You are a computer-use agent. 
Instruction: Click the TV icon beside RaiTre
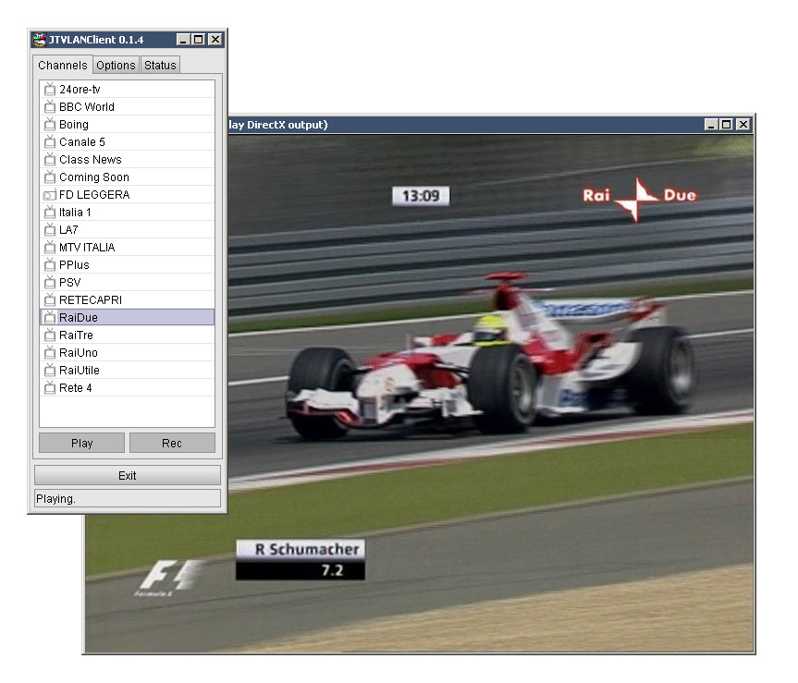pyautogui.click(x=49, y=335)
